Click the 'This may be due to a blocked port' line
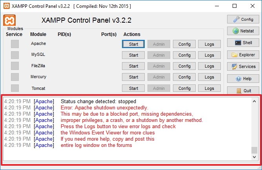The width and height of the screenshot is (262, 170). point(127,114)
